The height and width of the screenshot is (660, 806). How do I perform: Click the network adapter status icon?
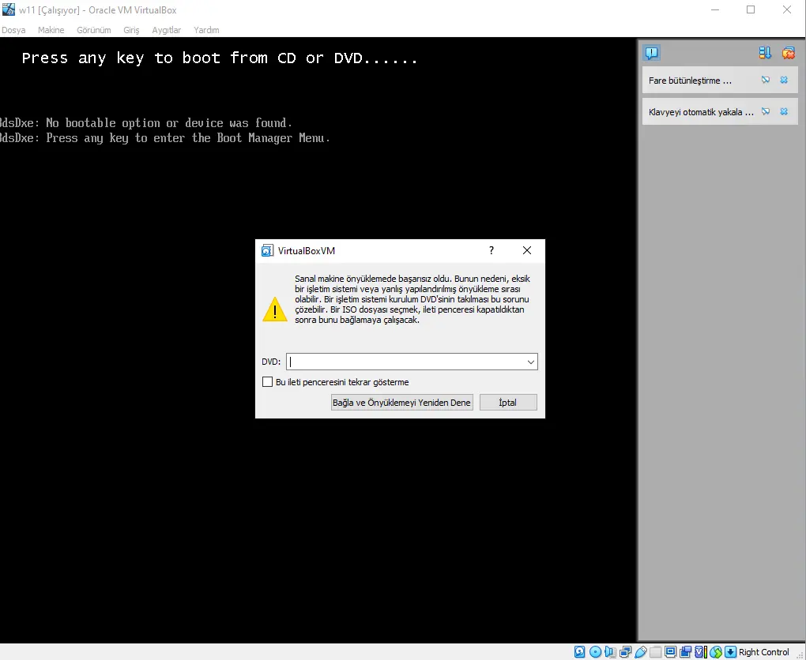pos(626,652)
